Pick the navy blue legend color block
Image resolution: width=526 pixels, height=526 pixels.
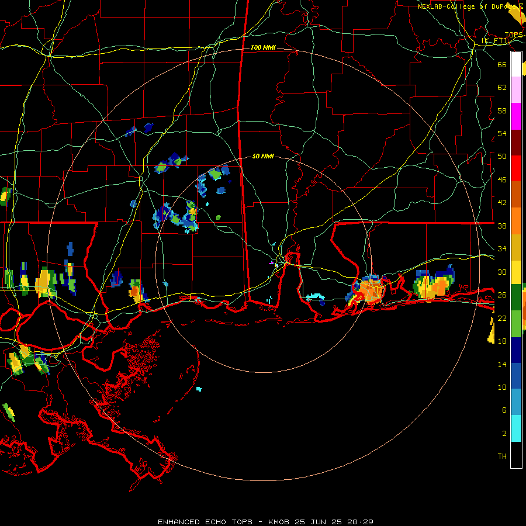[516, 350]
